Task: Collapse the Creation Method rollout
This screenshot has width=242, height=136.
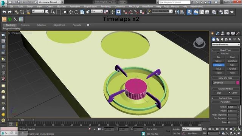Action: tap(225, 89)
